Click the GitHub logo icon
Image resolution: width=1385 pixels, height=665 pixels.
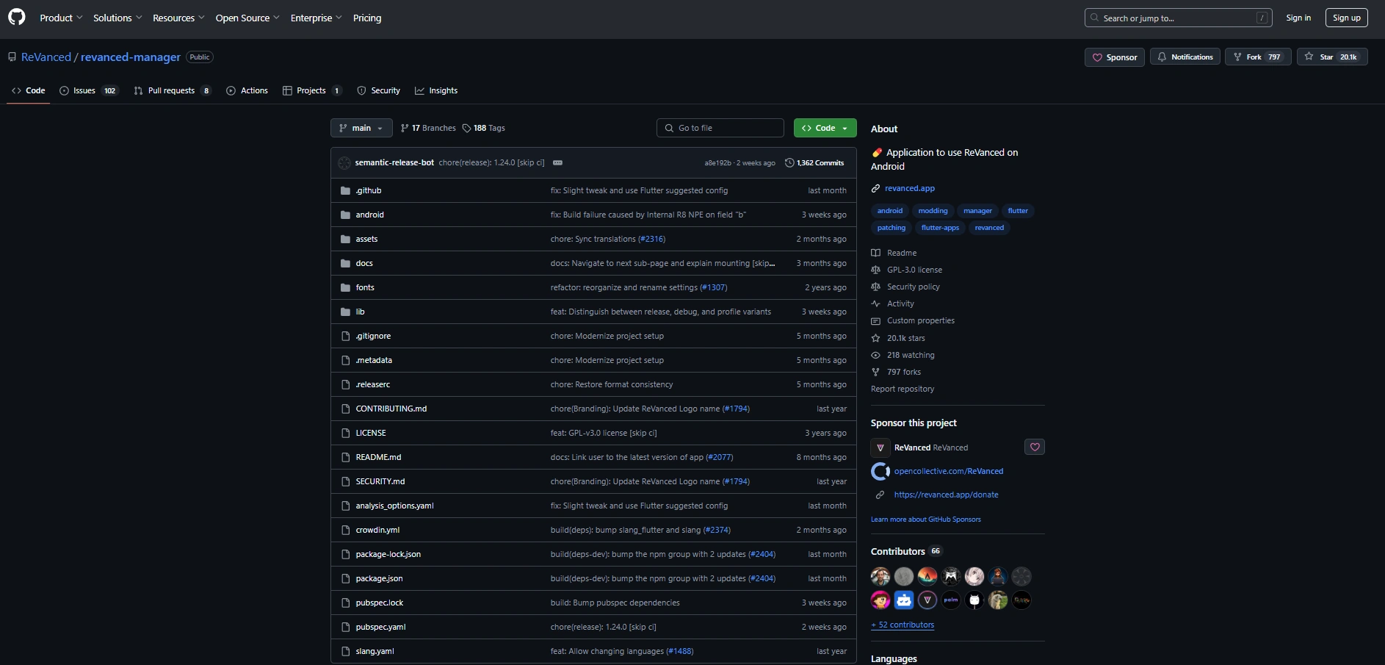[16, 17]
